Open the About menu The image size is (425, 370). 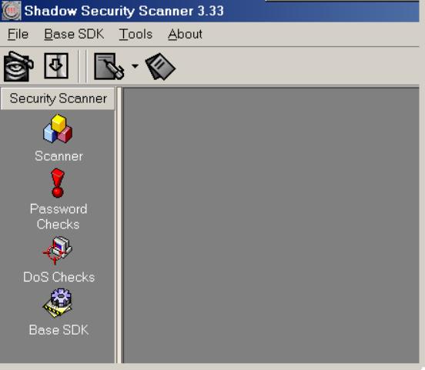click(185, 35)
